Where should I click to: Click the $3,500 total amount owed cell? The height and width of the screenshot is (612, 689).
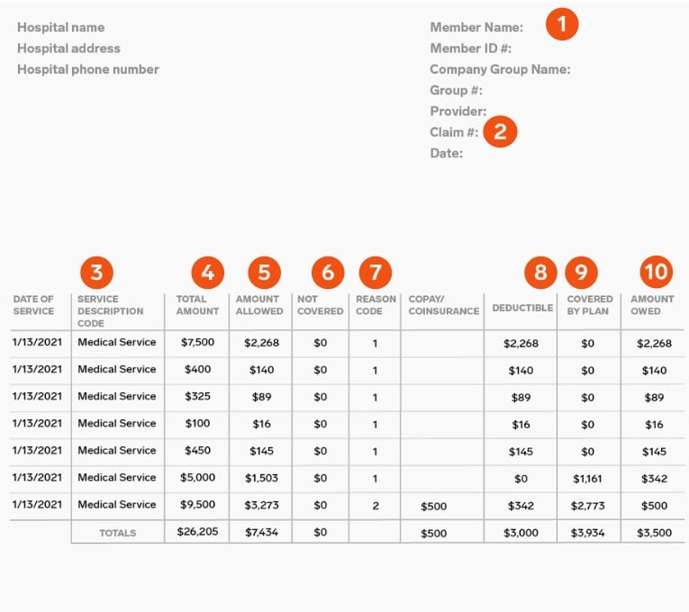click(654, 533)
